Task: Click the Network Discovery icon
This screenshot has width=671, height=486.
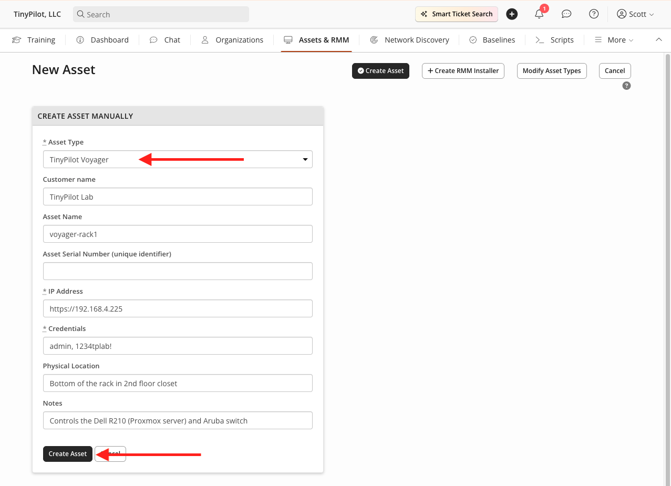Action: (x=374, y=39)
